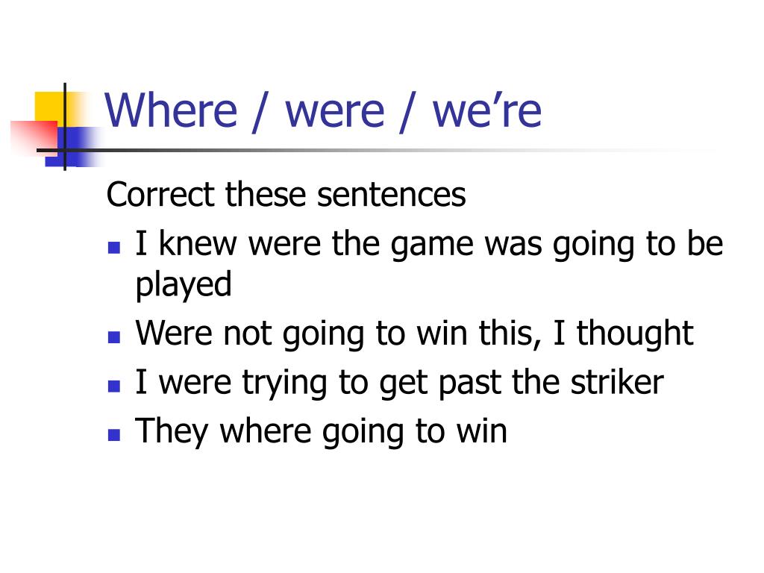Click the phrase 'I thought' in second bullet
This screenshot has height=573, width=764.
[x=624, y=334]
